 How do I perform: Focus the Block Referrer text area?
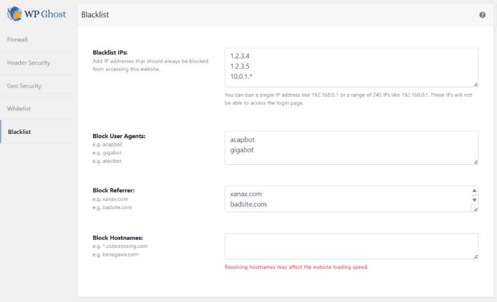(347, 199)
